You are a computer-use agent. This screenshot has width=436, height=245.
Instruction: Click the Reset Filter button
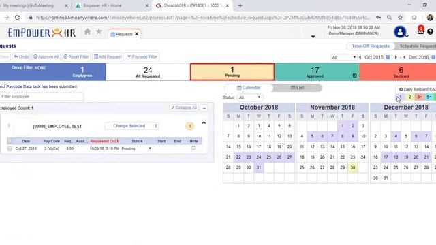coord(76,56)
